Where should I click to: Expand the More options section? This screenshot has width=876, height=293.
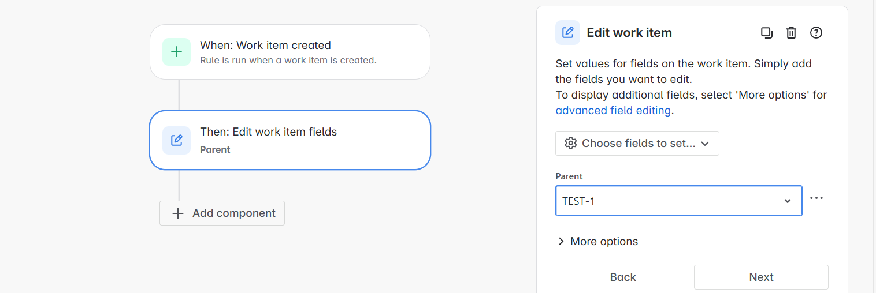[597, 241]
